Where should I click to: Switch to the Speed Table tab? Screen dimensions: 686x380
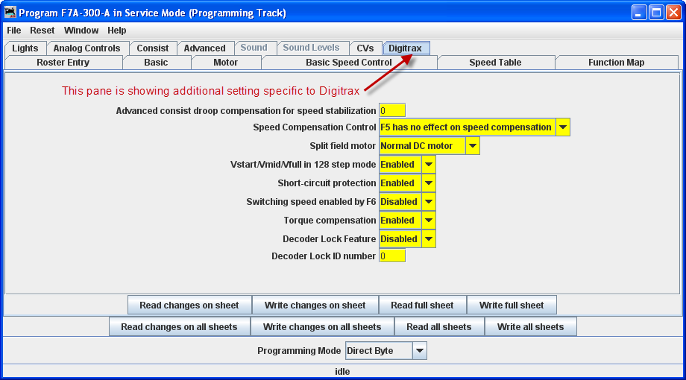(x=495, y=63)
